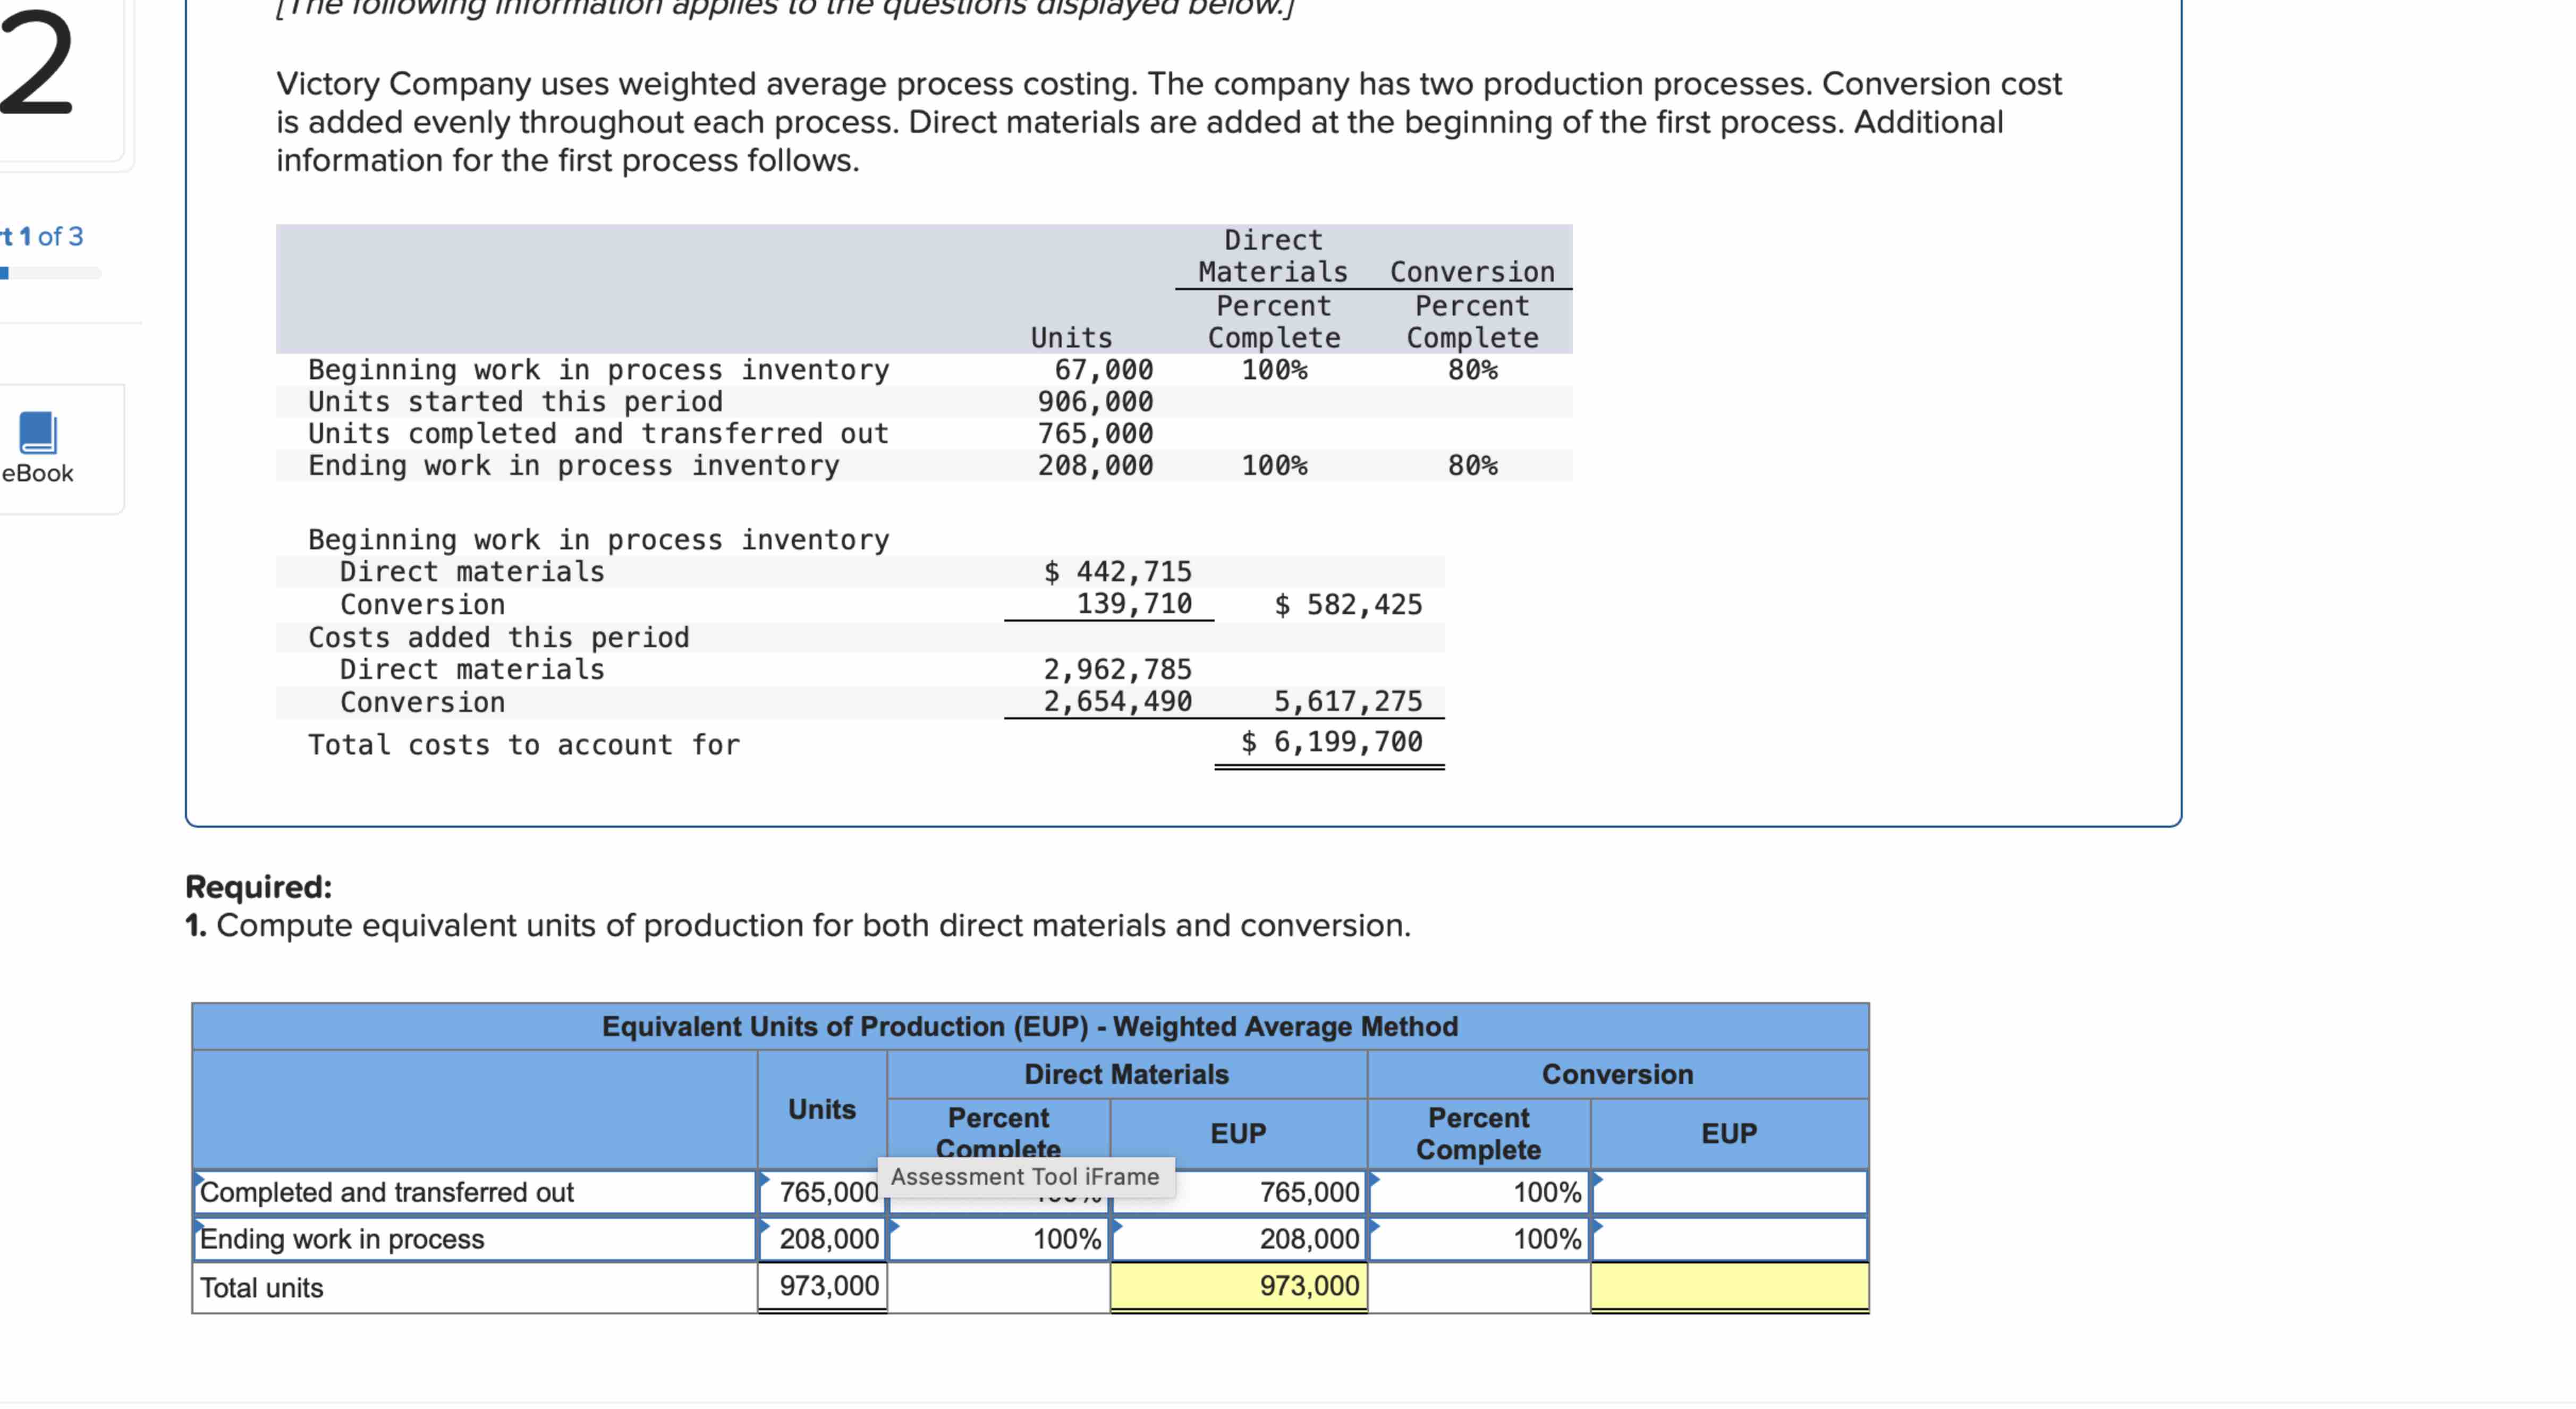2576x1409 pixels.
Task: Click the 'Total units' row label
Action: (475, 1288)
